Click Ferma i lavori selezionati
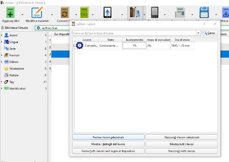The height and width of the screenshot is (162, 229). (108, 137)
